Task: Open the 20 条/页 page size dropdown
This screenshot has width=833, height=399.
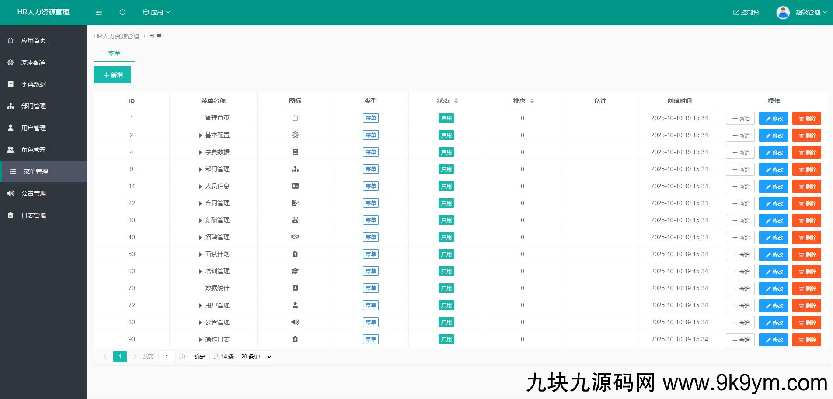Action: 255,357
